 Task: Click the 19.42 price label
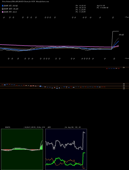[x=121, y=35]
